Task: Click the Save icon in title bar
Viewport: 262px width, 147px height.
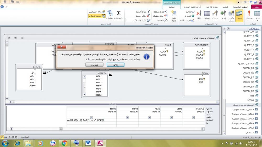Action: [255, 2]
